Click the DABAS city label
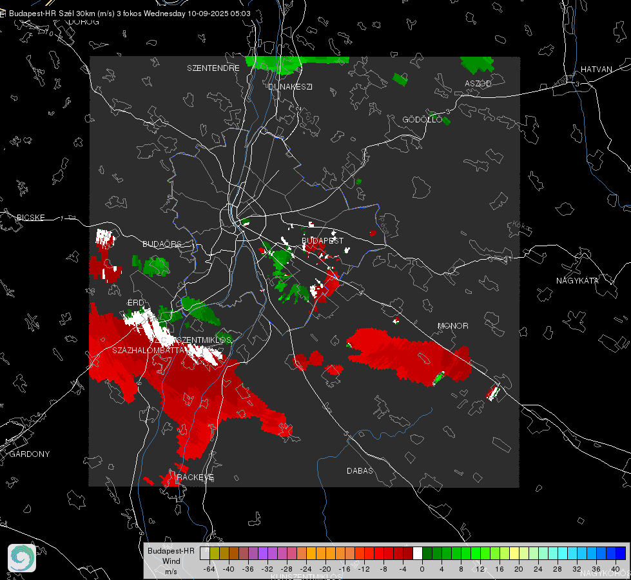The width and height of the screenshot is (631, 580). pyautogui.click(x=360, y=471)
